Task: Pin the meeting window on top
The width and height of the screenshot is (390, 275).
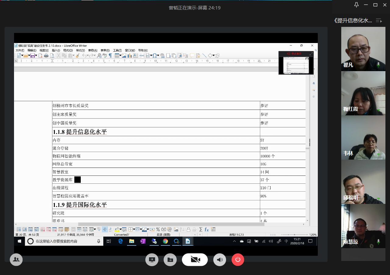Action: pos(356,5)
